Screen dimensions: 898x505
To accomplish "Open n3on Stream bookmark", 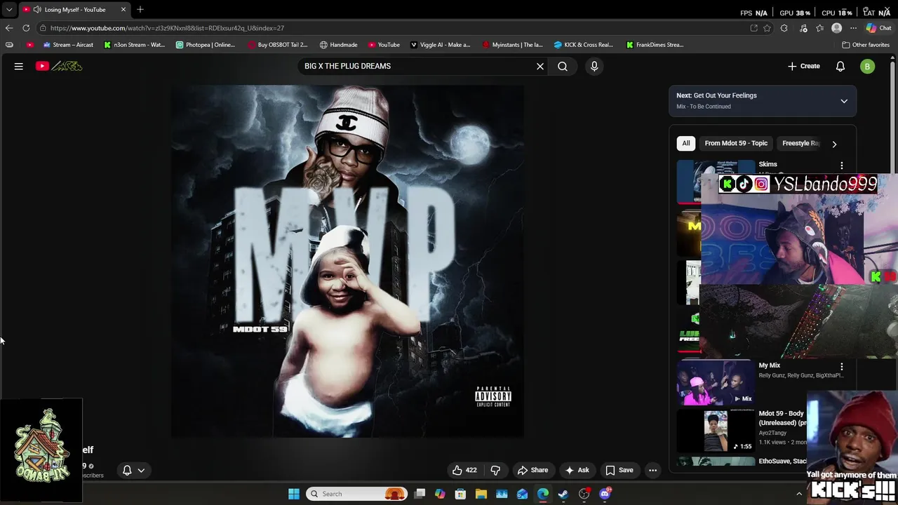I will click(x=134, y=45).
